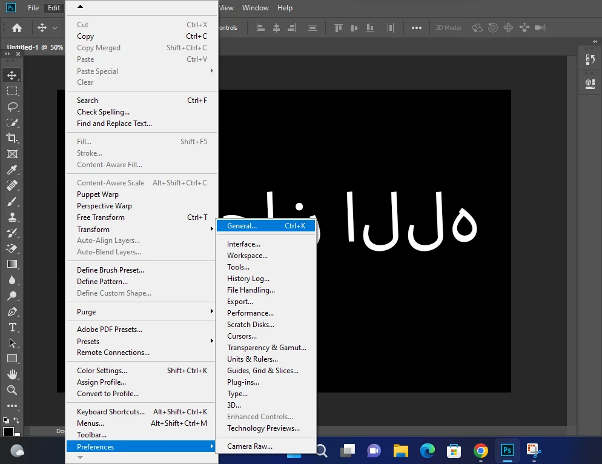Select the Dodge tool
The width and height of the screenshot is (602, 464).
pos(12,296)
